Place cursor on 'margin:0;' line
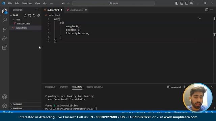Screen dimensions: 216x121 [x=72, y=26]
